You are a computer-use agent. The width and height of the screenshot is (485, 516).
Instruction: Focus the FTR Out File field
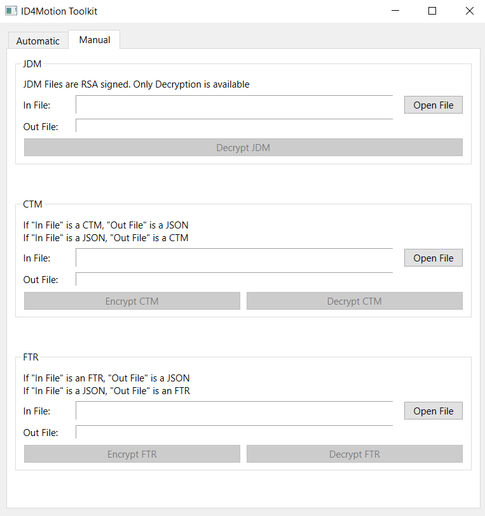[x=235, y=432]
